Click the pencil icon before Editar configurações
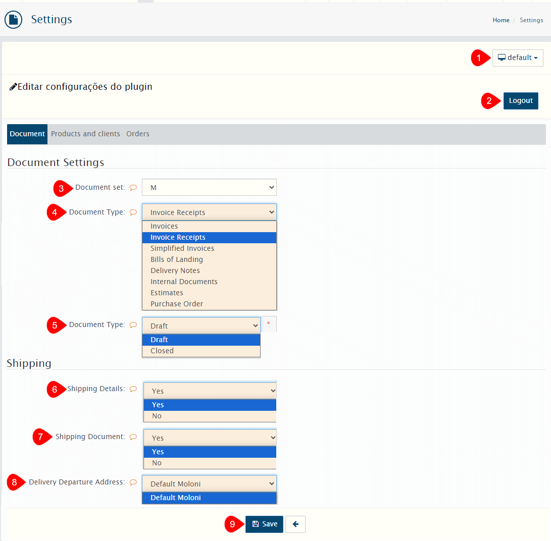551x541 pixels. tap(13, 87)
